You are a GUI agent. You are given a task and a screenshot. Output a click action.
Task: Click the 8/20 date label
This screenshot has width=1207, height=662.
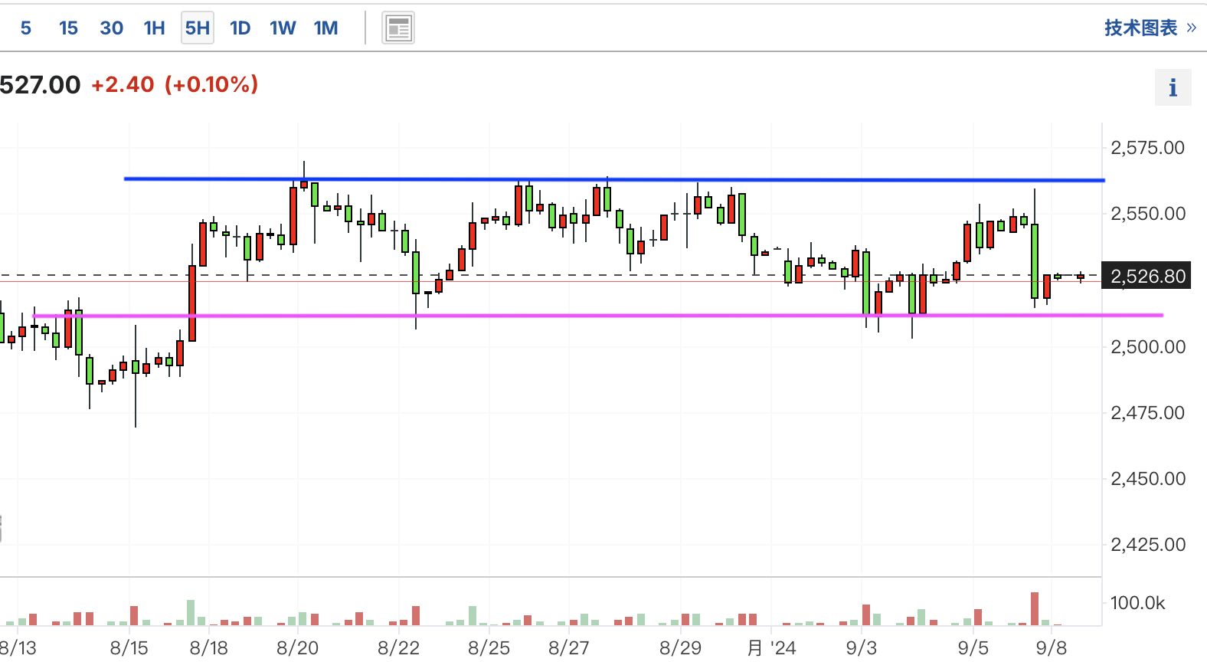297,648
